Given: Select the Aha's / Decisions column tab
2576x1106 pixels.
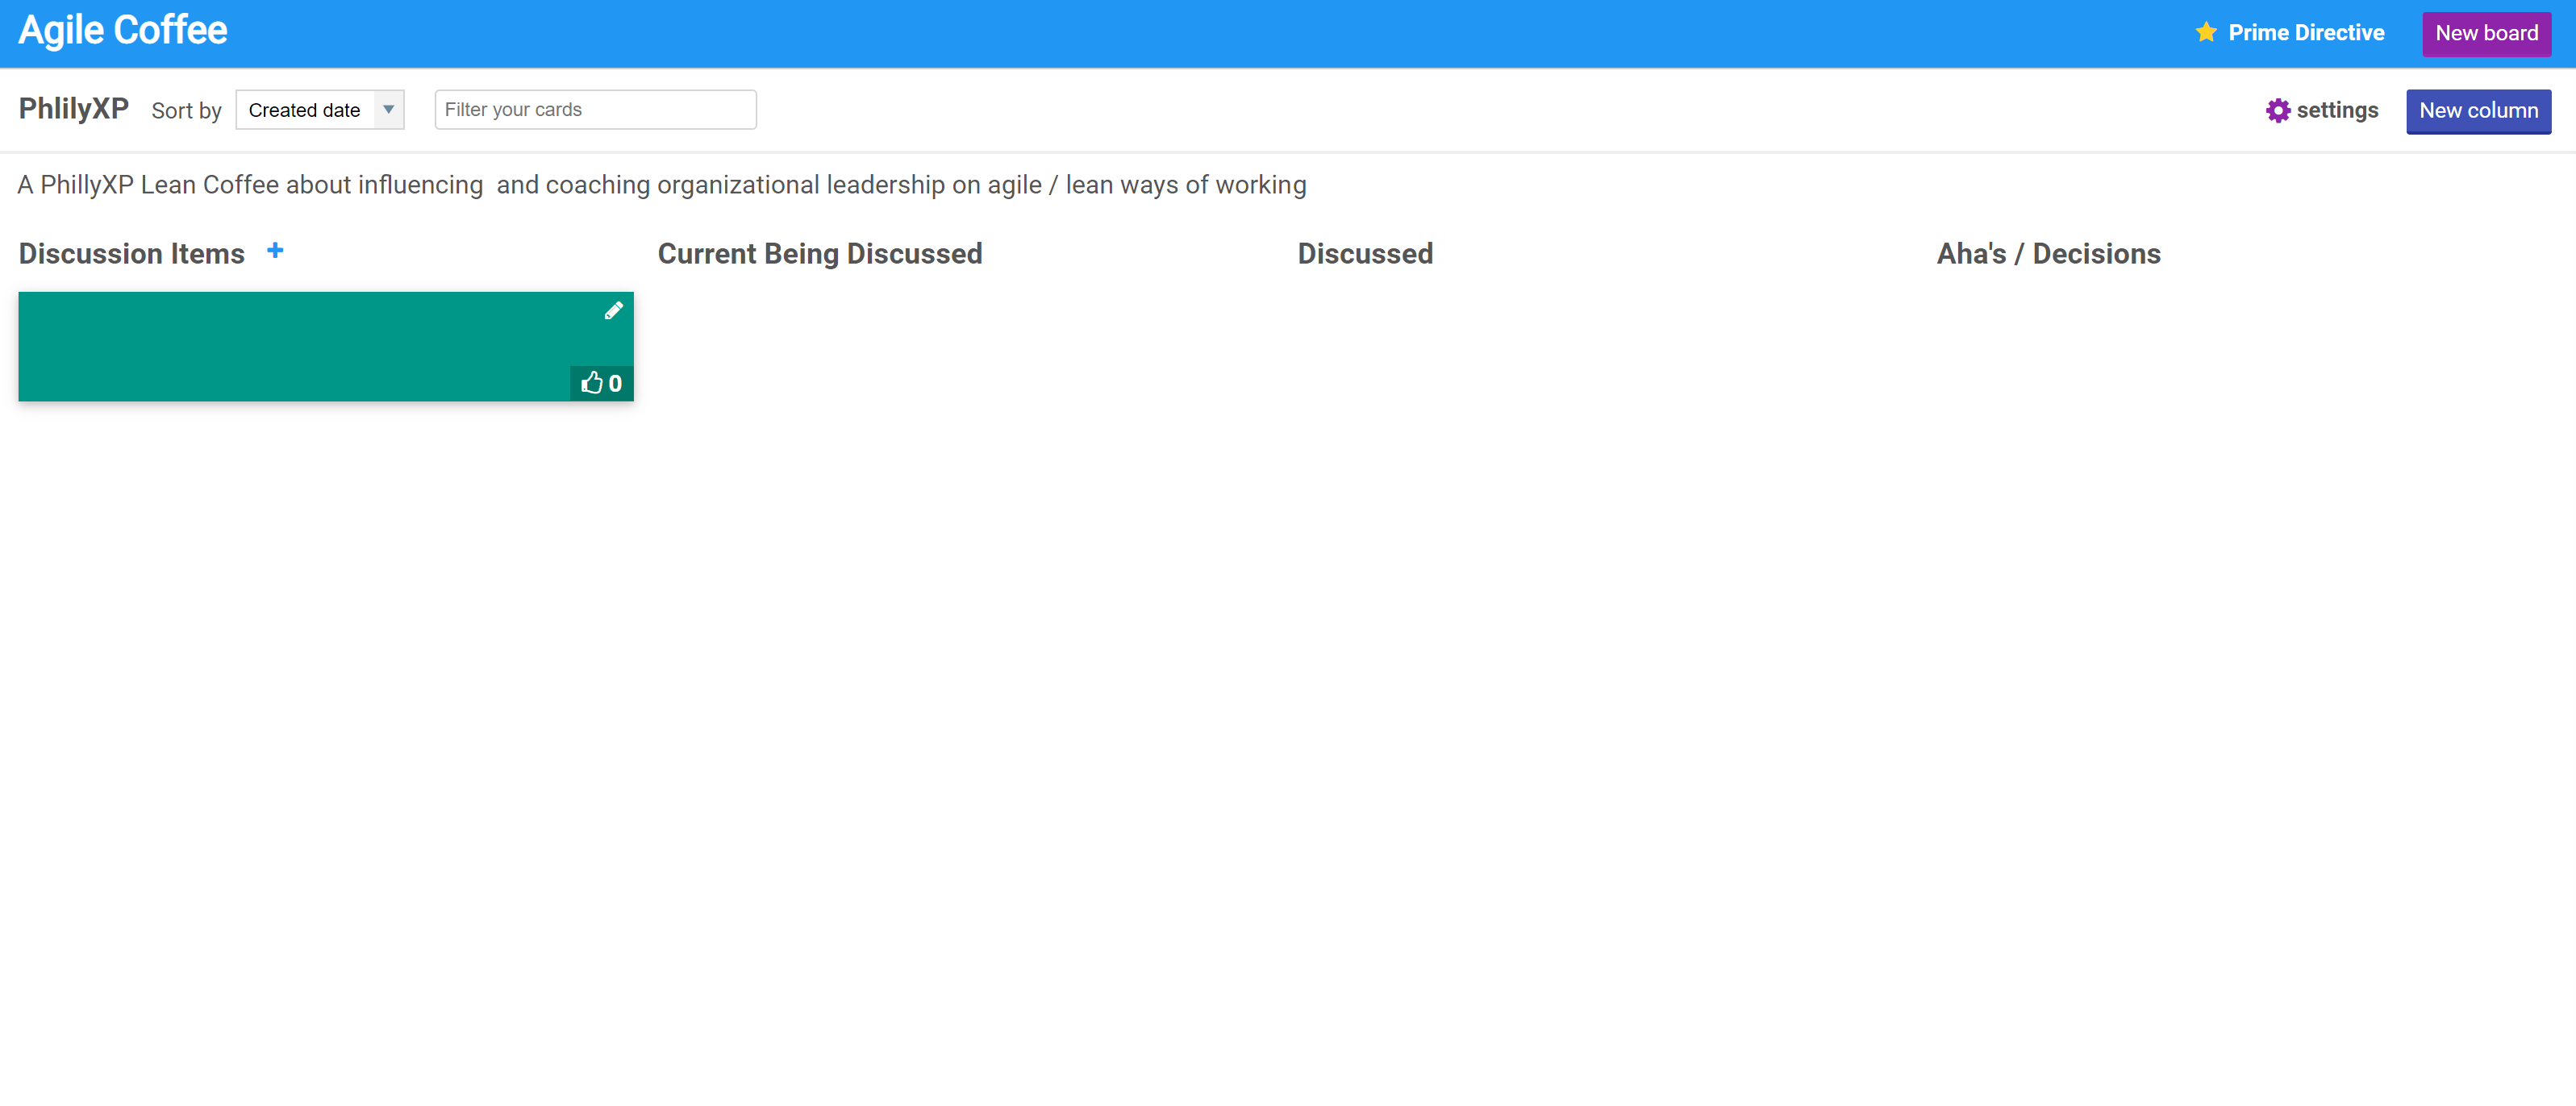Looking at the screenshot, I should click(2049, 252).
